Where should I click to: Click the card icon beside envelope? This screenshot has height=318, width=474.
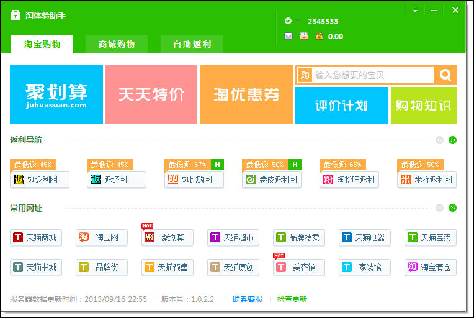[x=304, y=36]
